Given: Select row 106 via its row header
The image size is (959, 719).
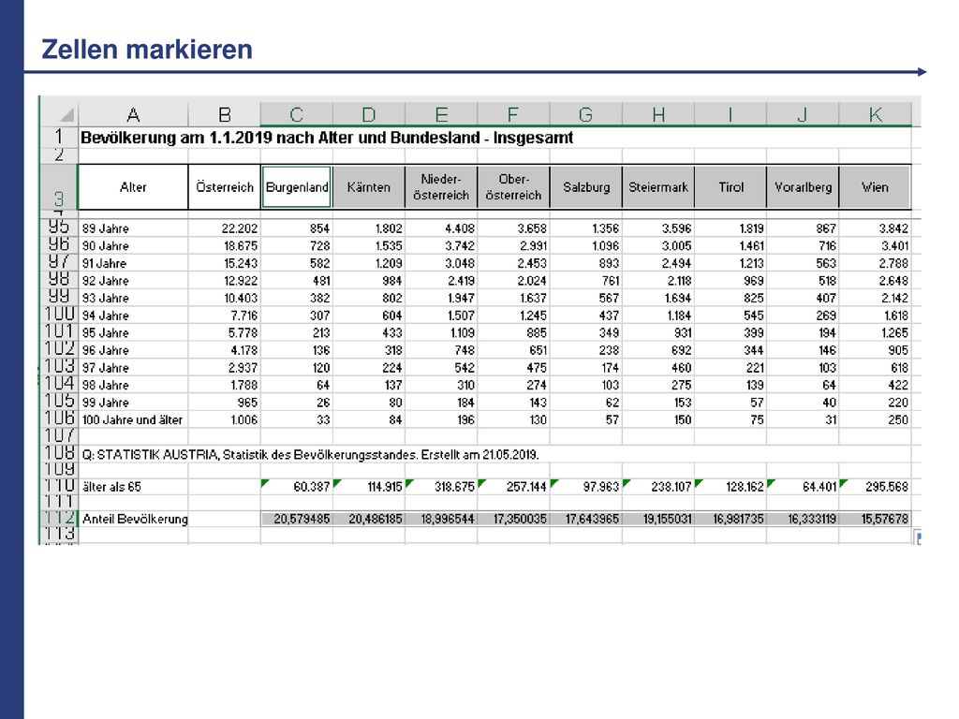Looking at the screenshot, I should coord(59,419).
